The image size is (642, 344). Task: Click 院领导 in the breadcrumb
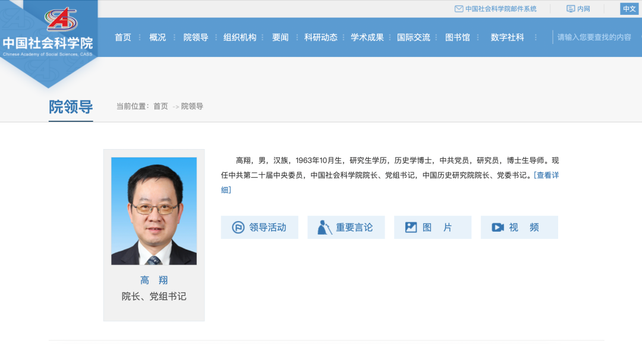click(192, 106)
